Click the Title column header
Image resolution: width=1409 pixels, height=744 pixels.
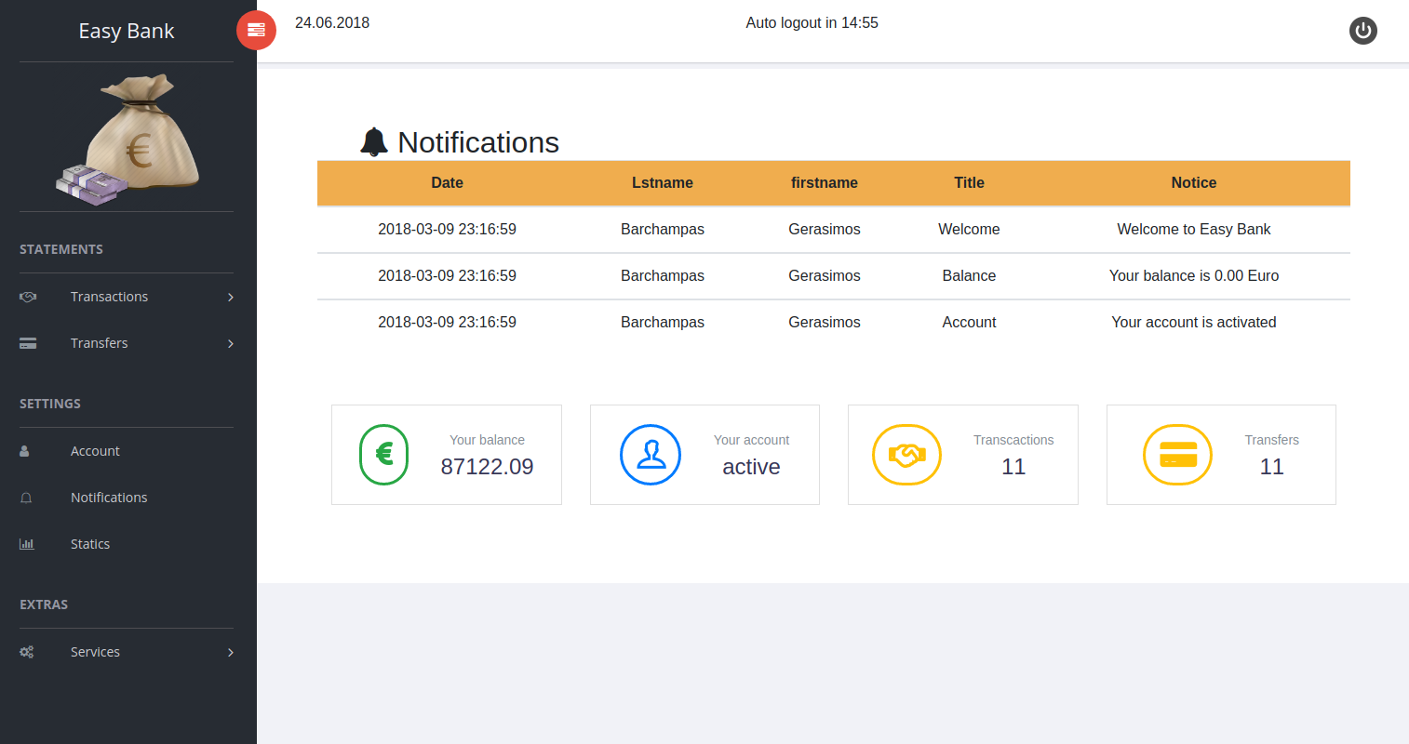click(x=969, y=183)
